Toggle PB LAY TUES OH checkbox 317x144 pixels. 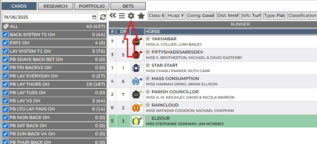[x=5, y=92]
